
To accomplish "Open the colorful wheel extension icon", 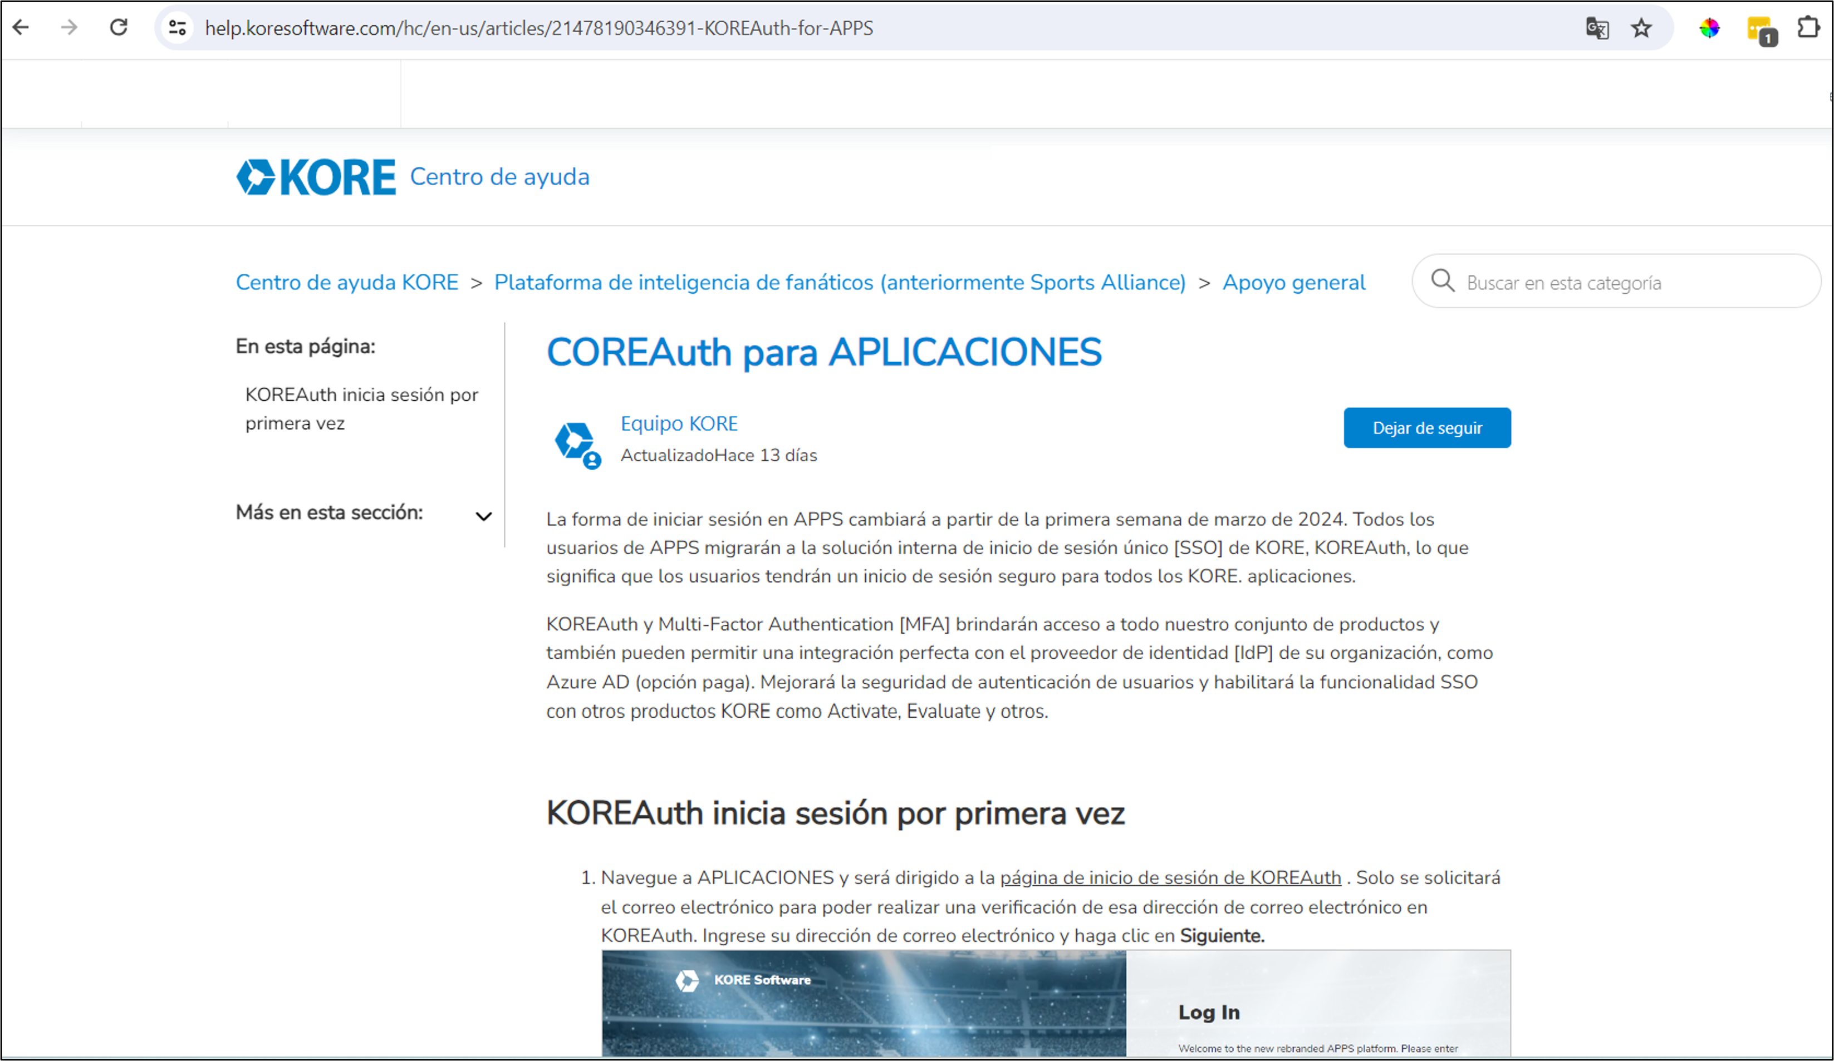I will 1709,28.
